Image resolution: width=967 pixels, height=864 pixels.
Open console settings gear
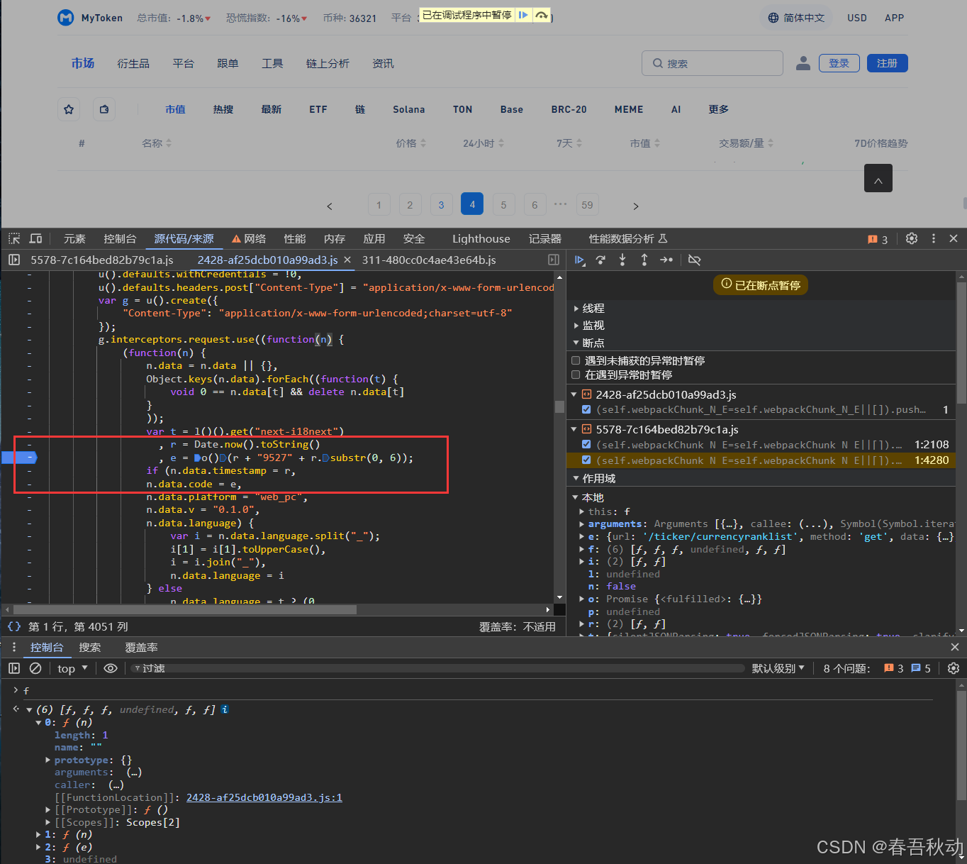point(954,668)
